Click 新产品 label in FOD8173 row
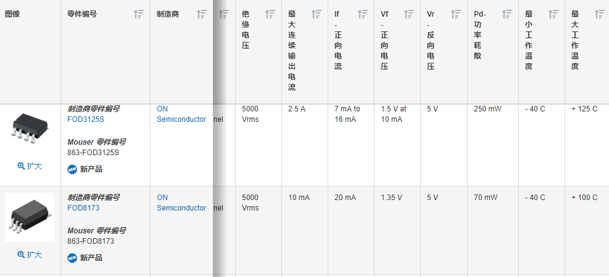Image resolution: width=609 pixels, height=277 pixels. [x=91, y=258]
